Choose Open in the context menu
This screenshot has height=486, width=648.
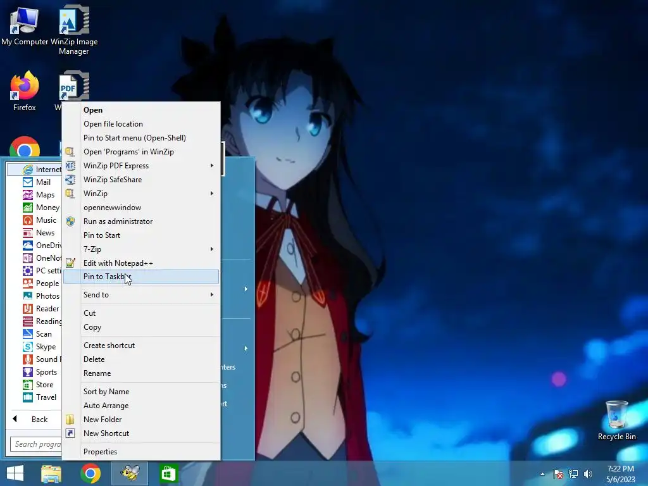tap(141, 110)
